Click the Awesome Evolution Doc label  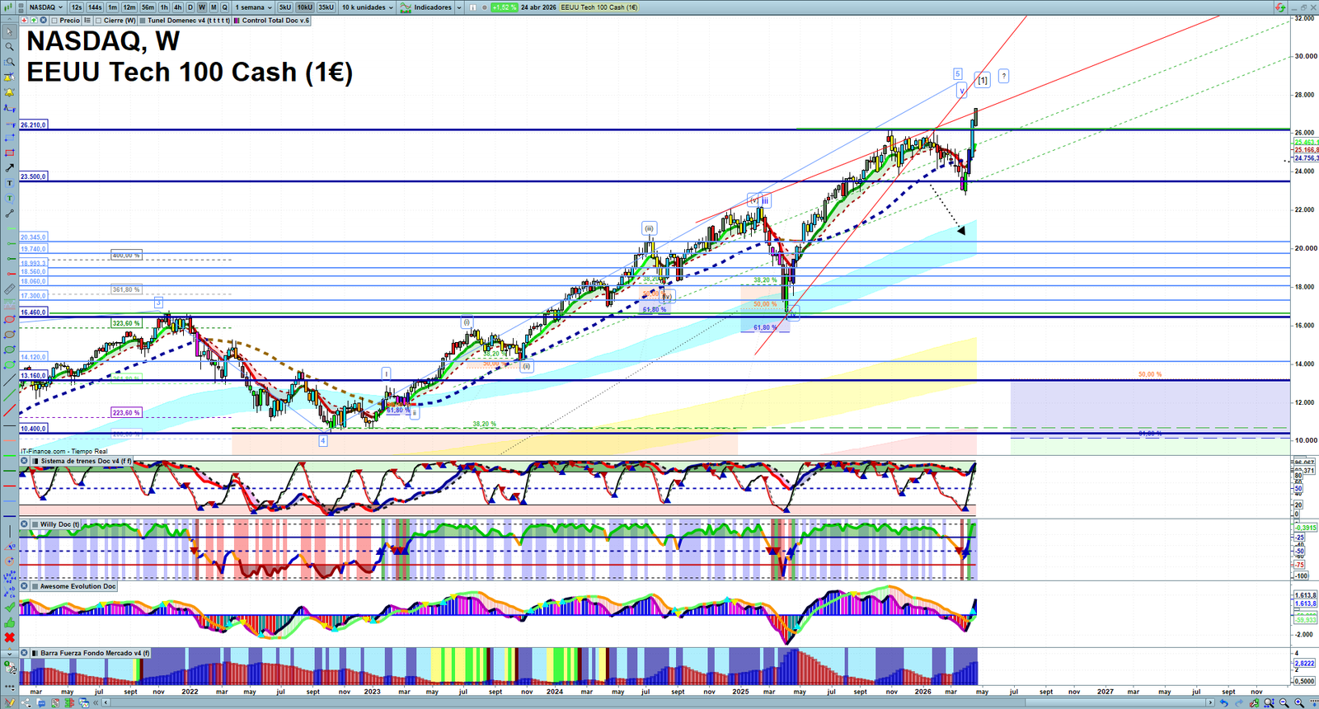point(78,586)
